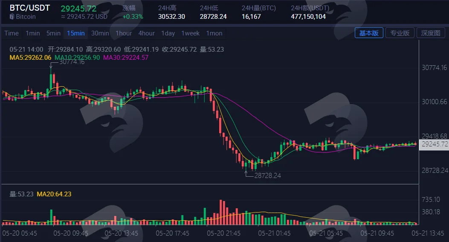Open the 深度图 depth chart

pyautogui.click(x=431, y=33)
